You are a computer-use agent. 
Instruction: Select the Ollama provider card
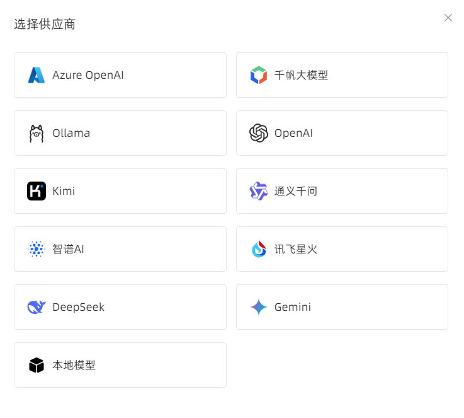pos(120,133)
